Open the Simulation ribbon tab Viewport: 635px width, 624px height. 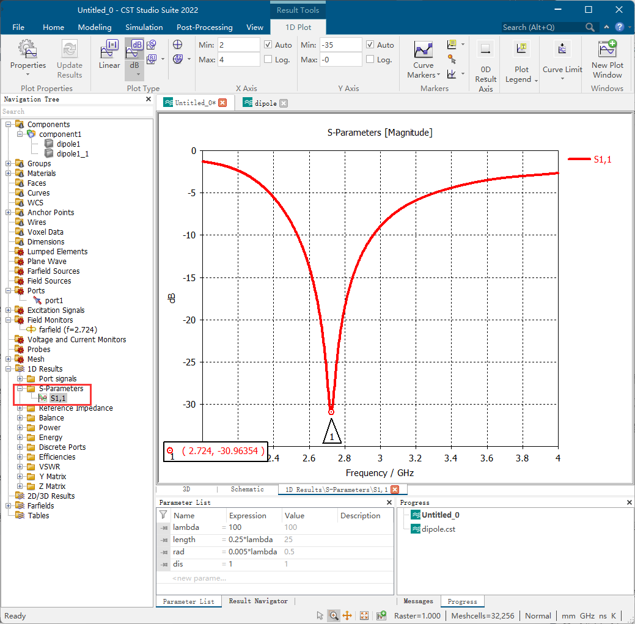click(144, 27)
